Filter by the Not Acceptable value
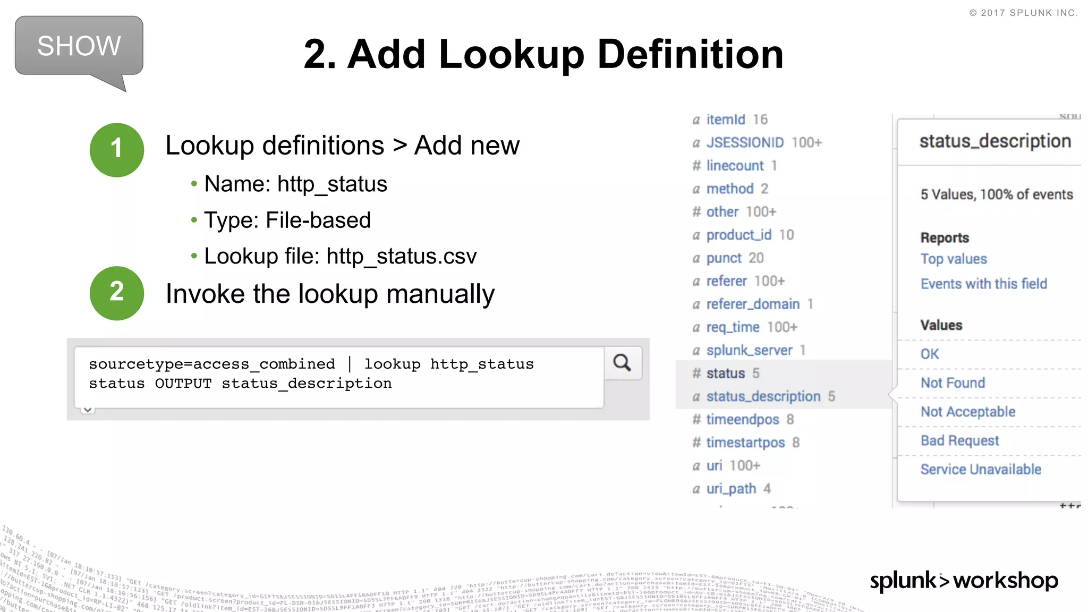Viewport: 1088px width, 612px height. tap(967, 412)
